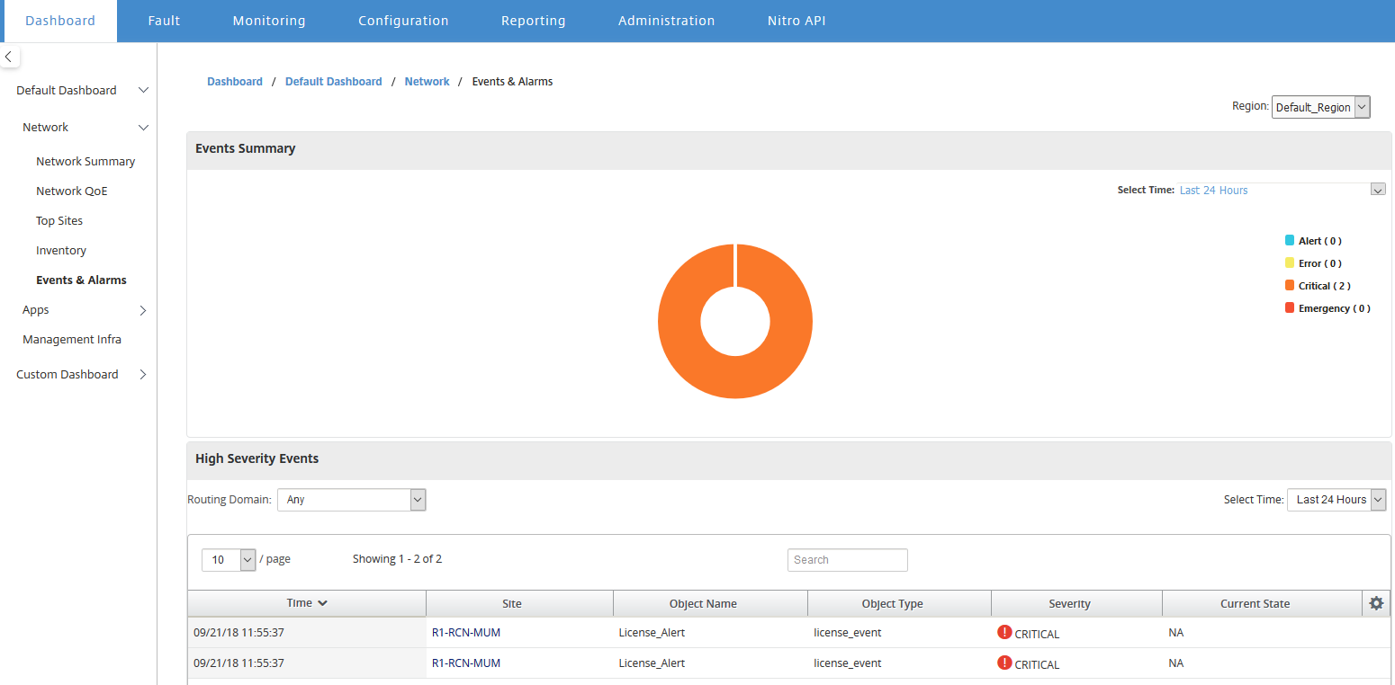Expand the Custom Dashboard section

tap(143, 375)
